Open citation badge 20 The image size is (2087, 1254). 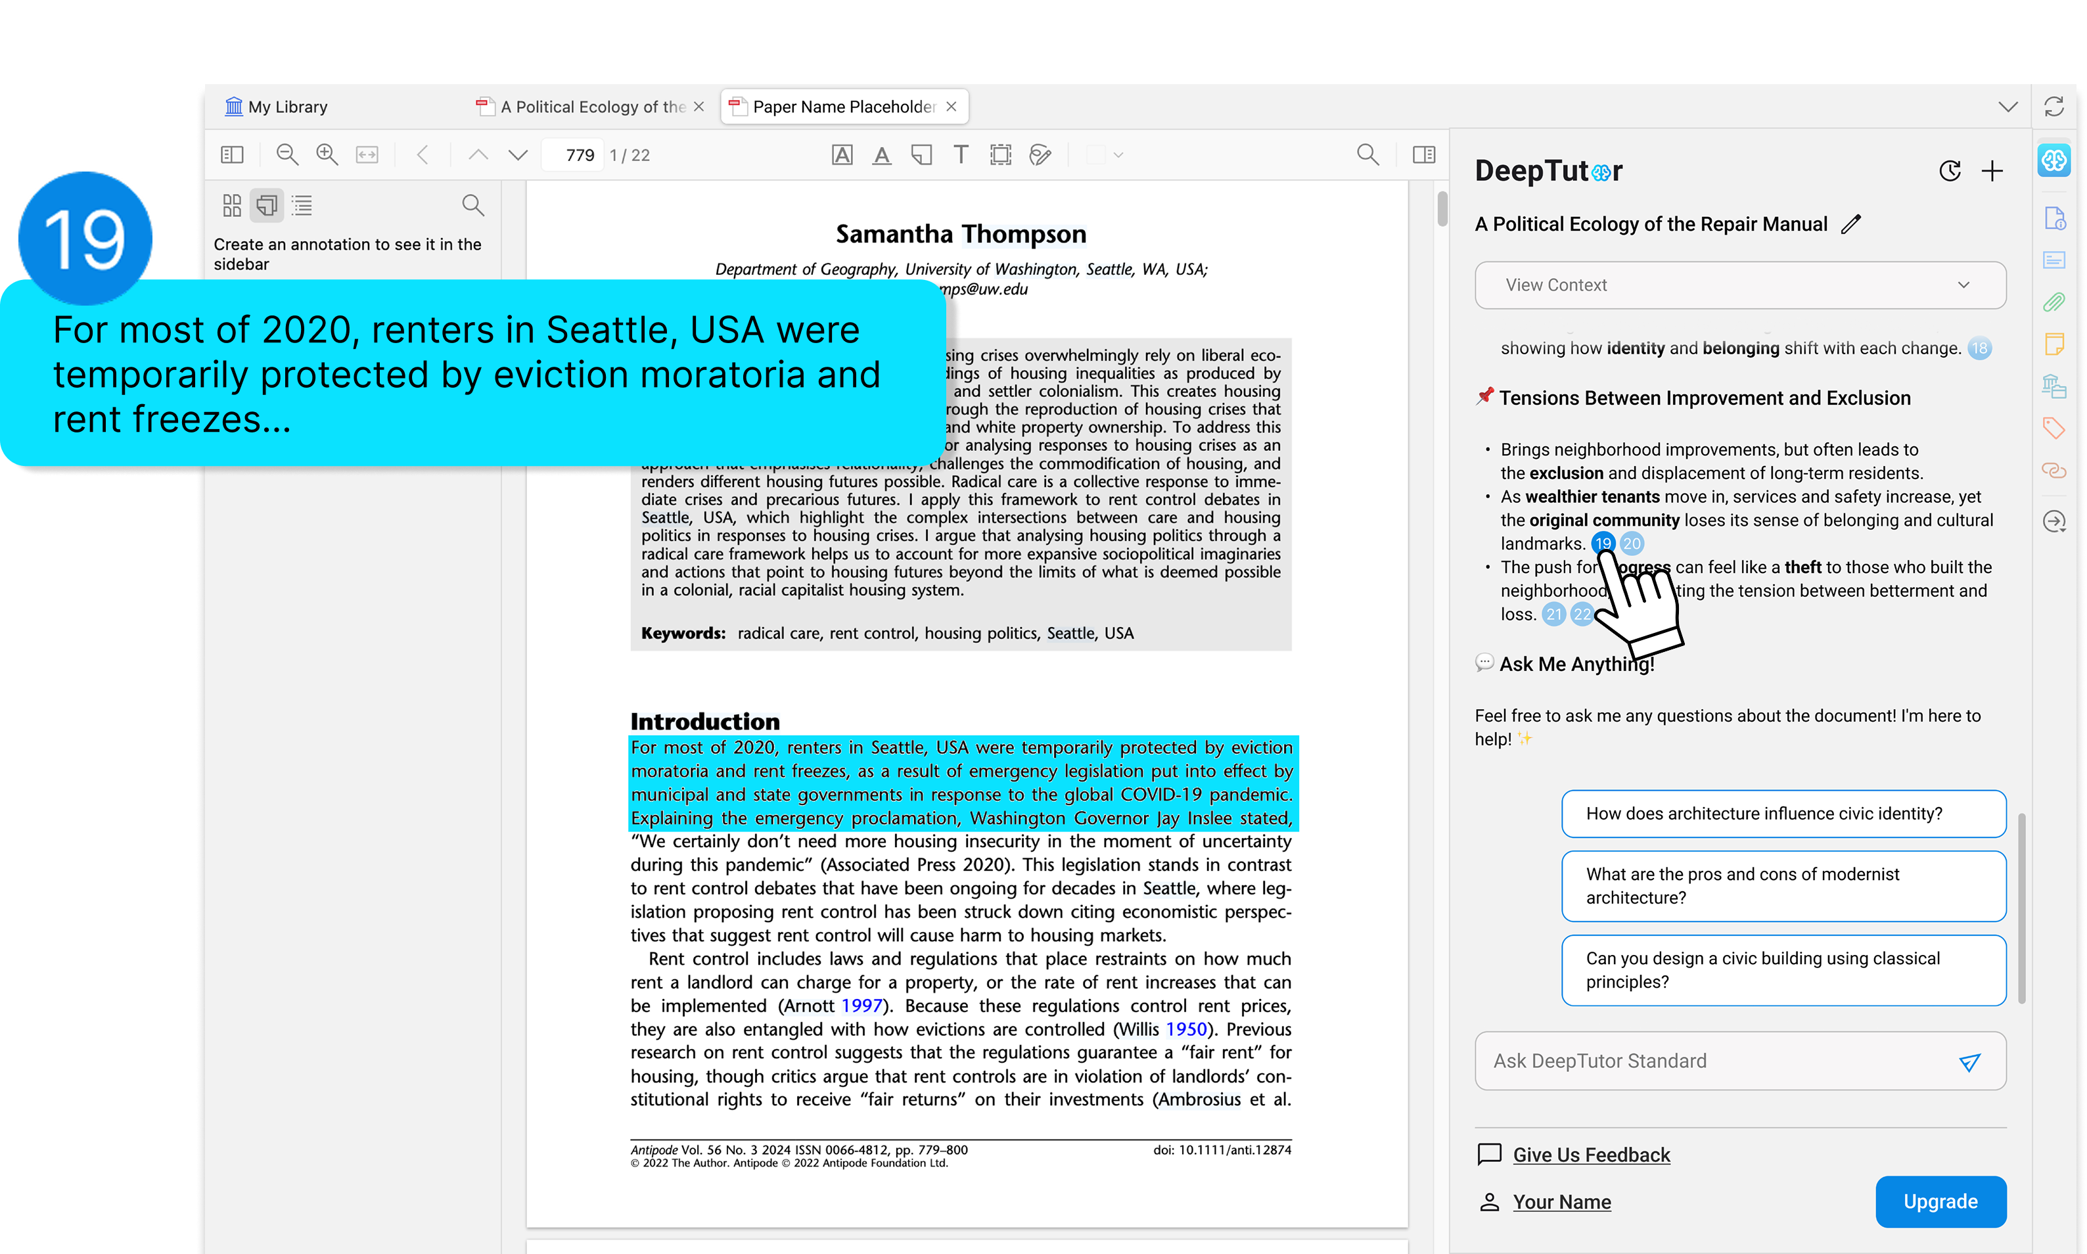click(x=1632, y=544)
